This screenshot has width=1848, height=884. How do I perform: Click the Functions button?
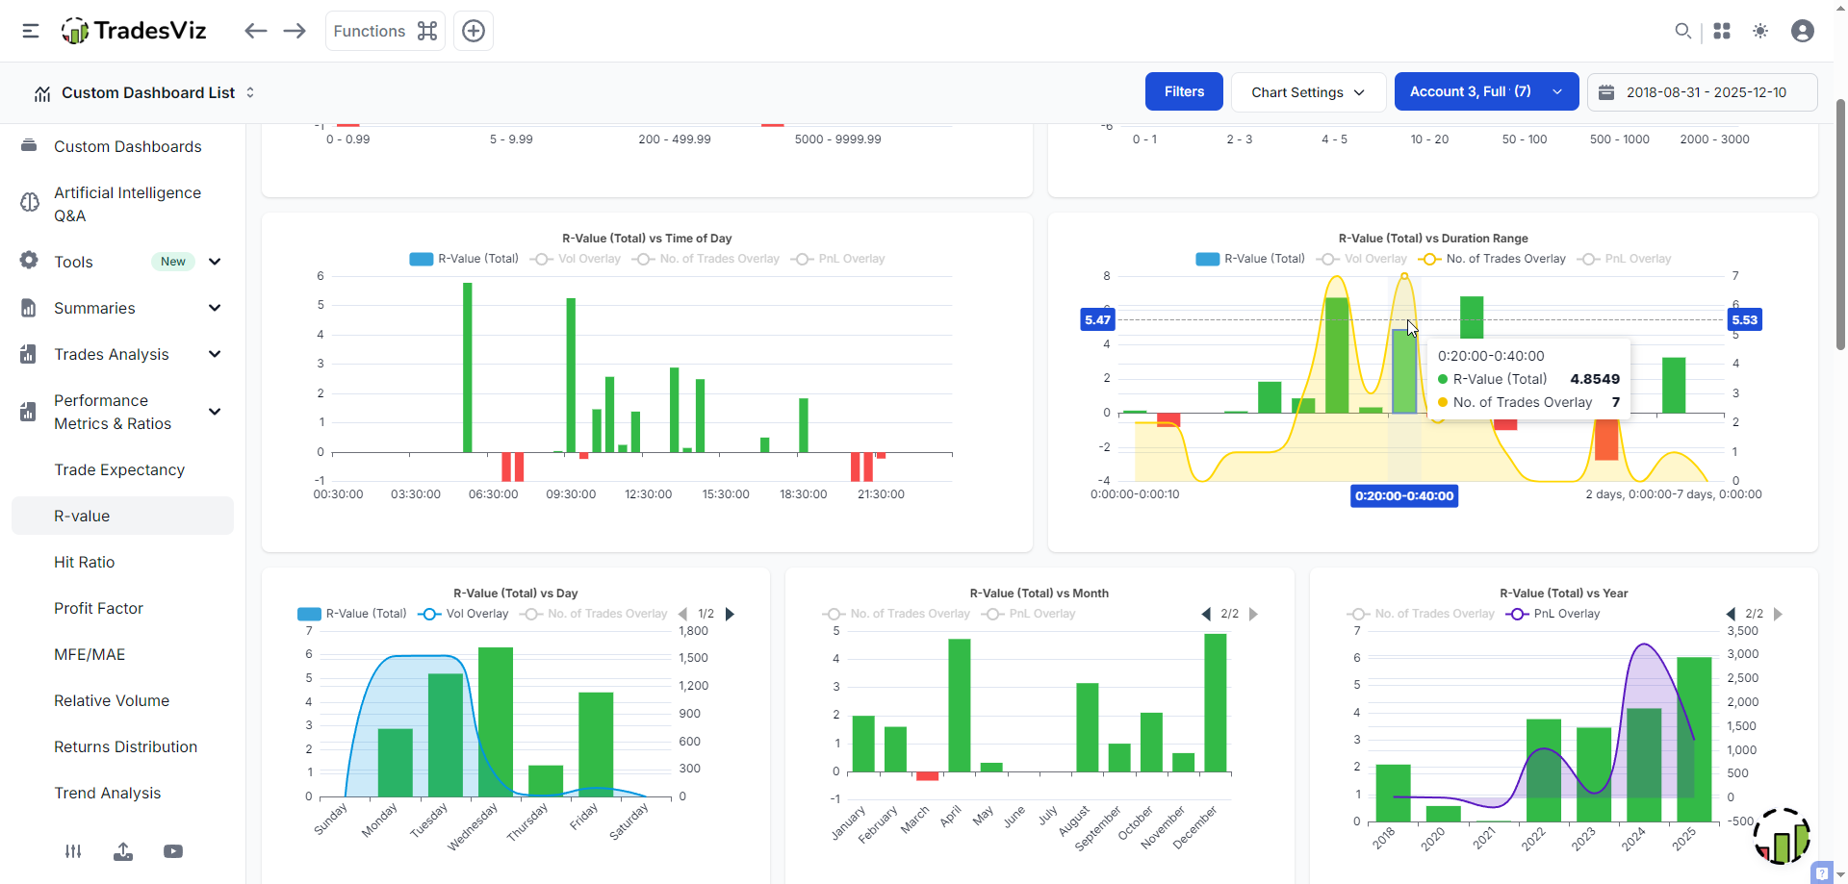click(385, 31)
